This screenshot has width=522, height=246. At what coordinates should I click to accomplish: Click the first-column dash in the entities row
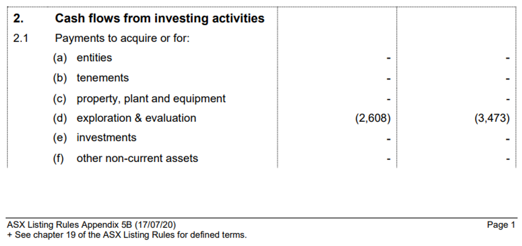[x=389, y=58]
